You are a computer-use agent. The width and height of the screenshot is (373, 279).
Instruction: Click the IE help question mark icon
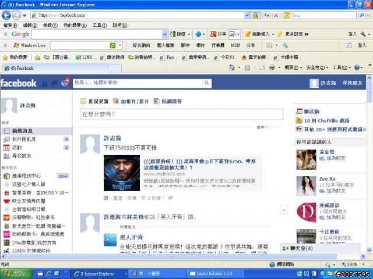[x=357, y=68]
